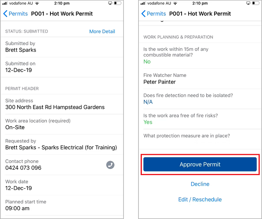The width and height of the screenshot is (262, 219).
Task: Tap the Fire Watcher Name Peter Painter
Action: point(160,82)
